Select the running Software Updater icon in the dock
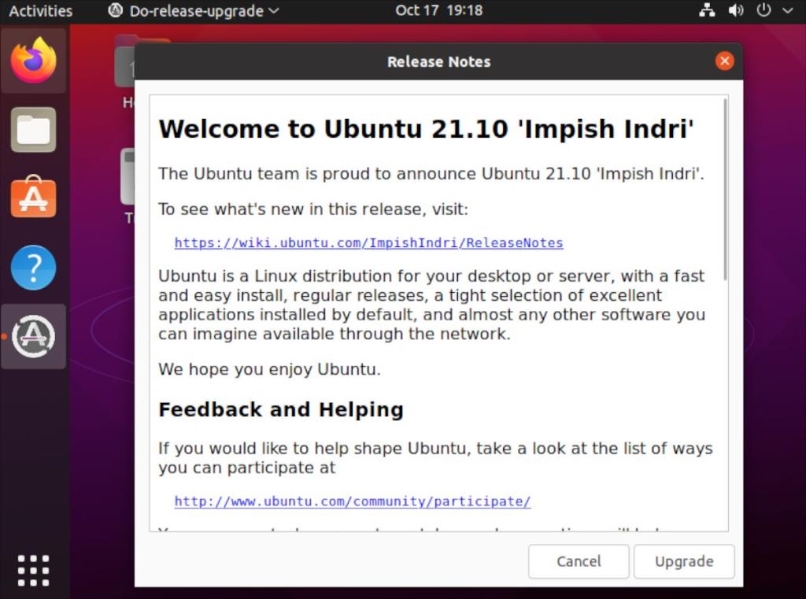 (33, 336)
